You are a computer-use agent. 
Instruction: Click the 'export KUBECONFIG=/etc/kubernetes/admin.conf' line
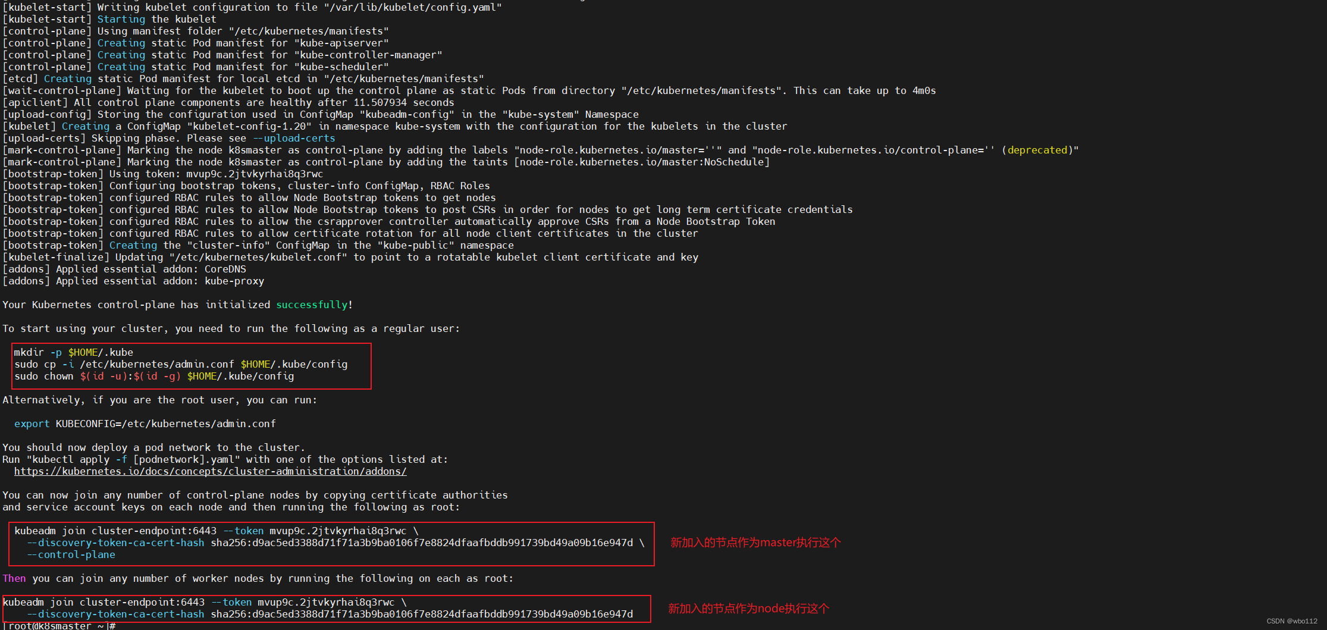click(145, 424)
